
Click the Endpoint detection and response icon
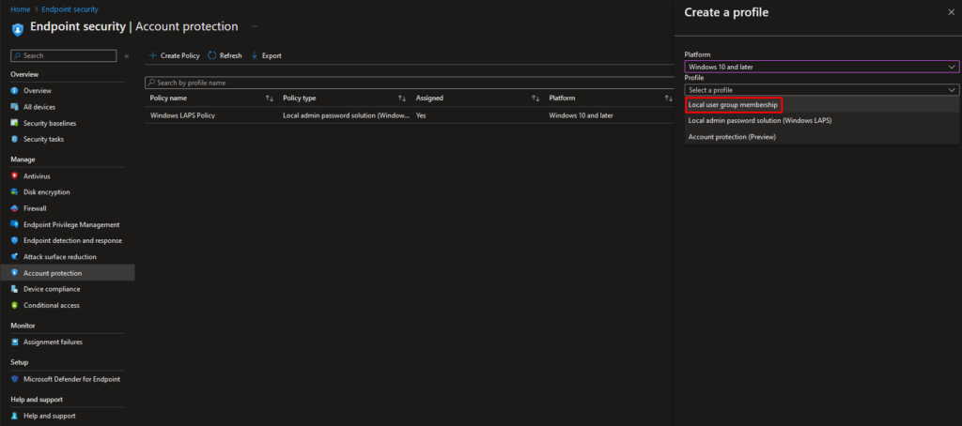(x=15, y=240)
